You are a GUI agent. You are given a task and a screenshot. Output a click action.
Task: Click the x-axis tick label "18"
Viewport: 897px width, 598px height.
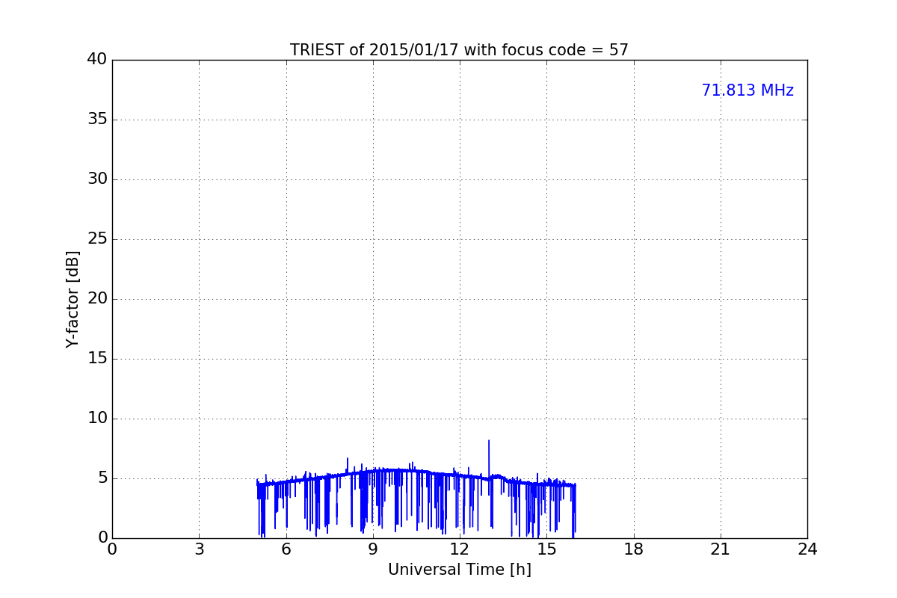coord(634,549)
